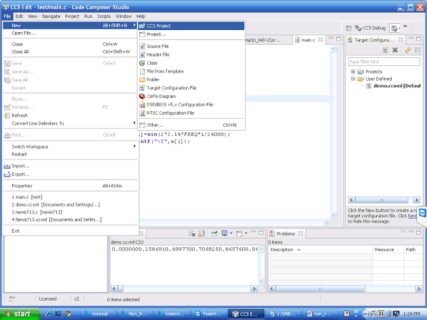Collapse the User Defined tree node

(x=353, y=79)
